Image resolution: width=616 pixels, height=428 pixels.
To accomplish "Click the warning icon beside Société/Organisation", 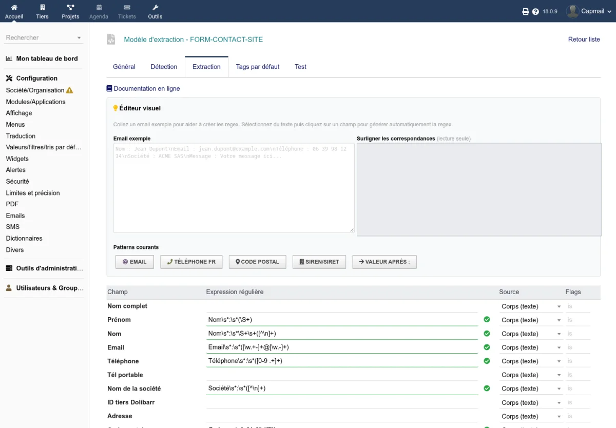I will click(70, 90).
